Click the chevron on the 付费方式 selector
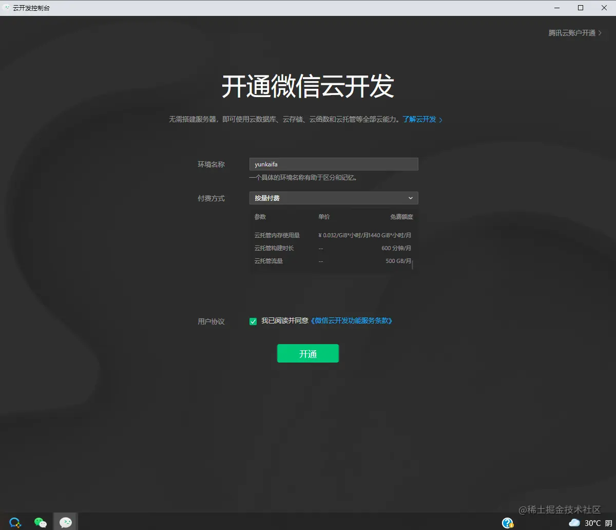 (410, 198)
